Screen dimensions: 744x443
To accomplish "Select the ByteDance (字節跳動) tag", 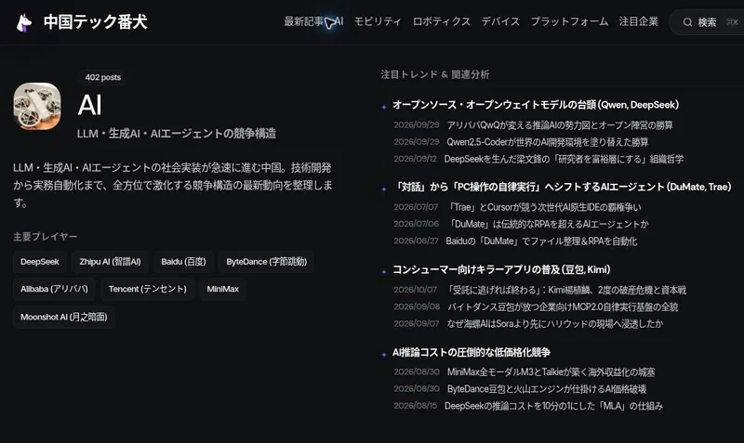I will (x=266, y=262).
